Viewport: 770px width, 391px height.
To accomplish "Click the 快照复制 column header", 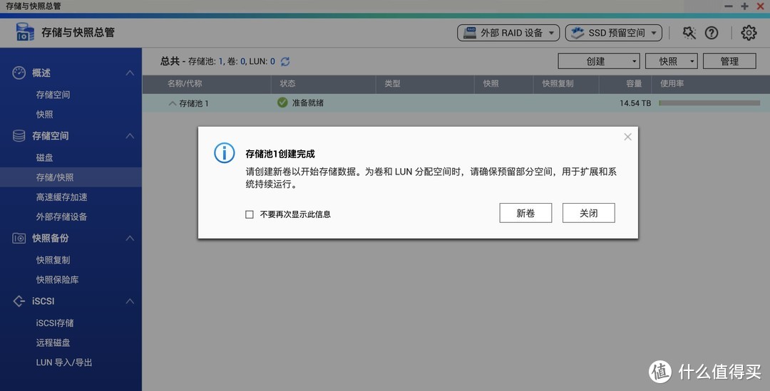I will (x=558, y=83).
